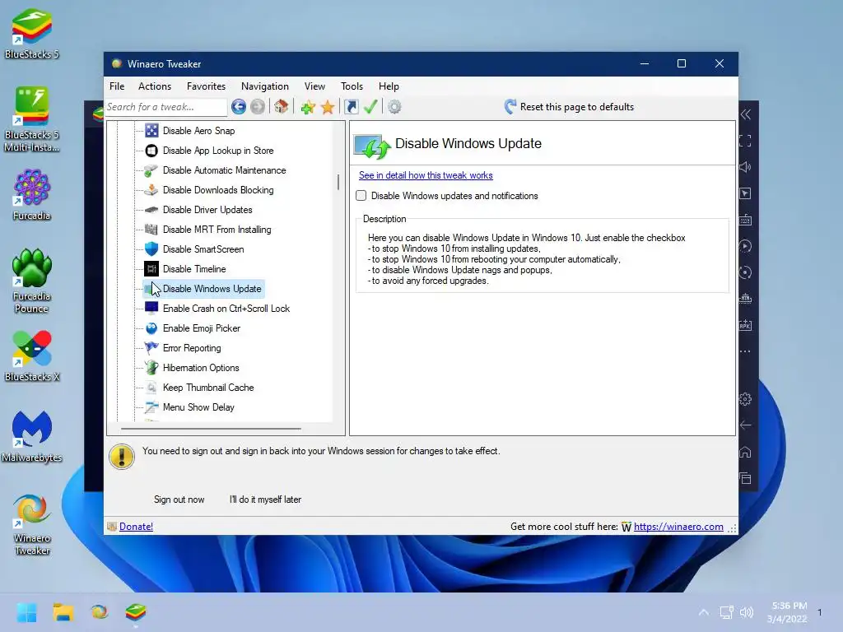Image resolution: width=843 pixels, height=632 pixels.
Task: Go to Home page via house icon
Action: coord(282,106)
